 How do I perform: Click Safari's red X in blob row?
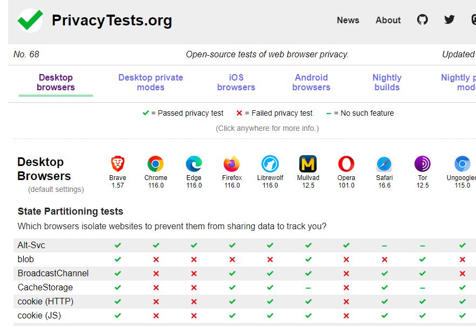pos(385,260)
